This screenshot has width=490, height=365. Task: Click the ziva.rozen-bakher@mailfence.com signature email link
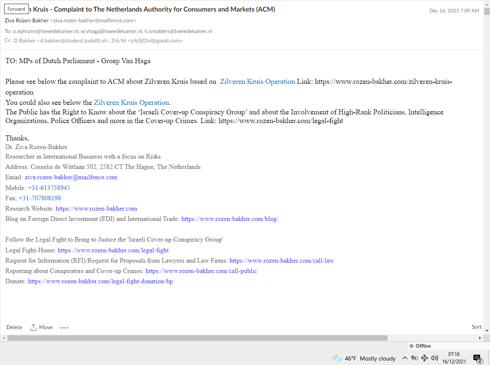tap(71, 178)
